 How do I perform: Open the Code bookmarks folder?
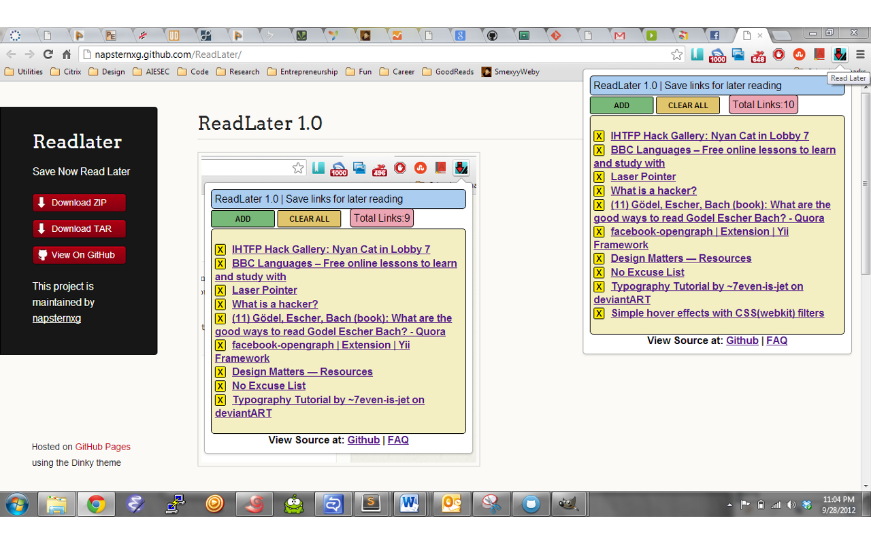pos(193,71)
